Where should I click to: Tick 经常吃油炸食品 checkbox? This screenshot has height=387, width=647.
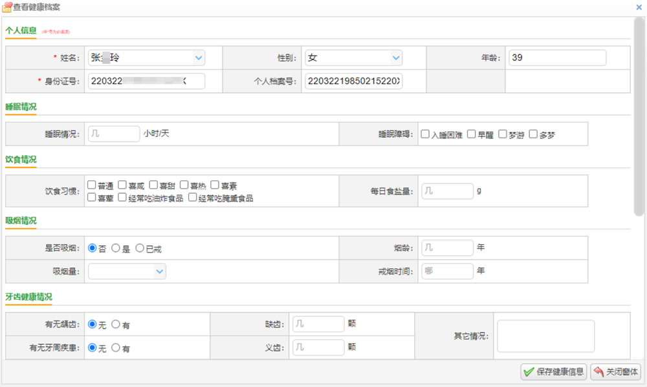(x=122, y=198)
